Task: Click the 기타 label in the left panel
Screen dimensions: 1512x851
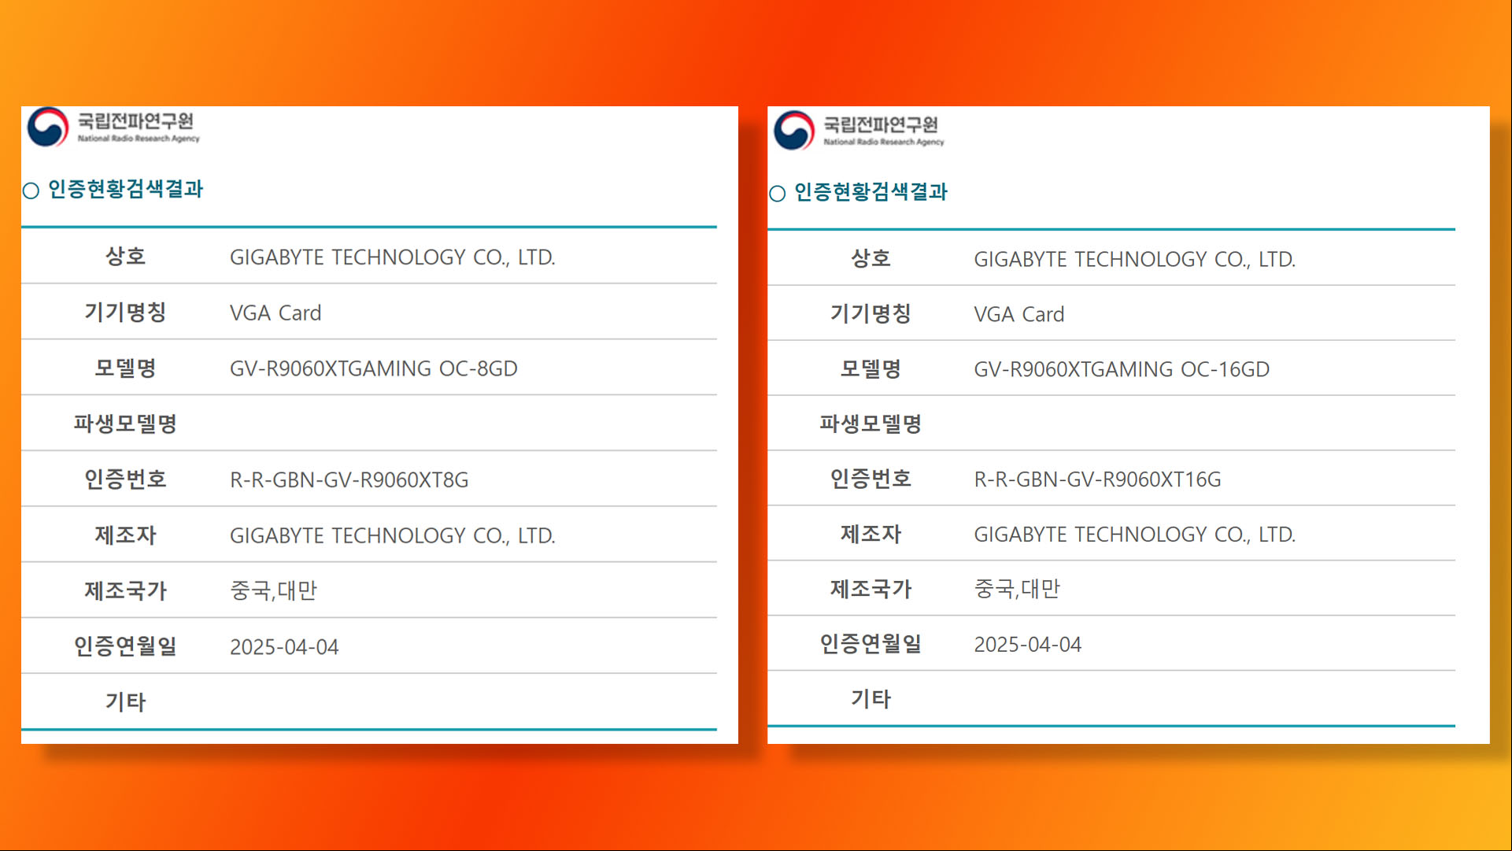Action: click(x=125, y=701)
